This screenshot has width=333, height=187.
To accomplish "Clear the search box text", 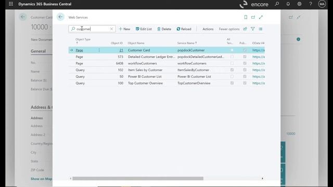I will [111, 29].
